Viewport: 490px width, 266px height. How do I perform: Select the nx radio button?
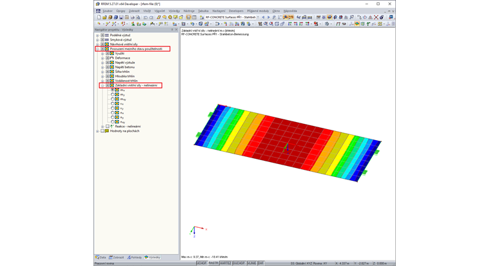pyautogui.click(x=112, y=112)
